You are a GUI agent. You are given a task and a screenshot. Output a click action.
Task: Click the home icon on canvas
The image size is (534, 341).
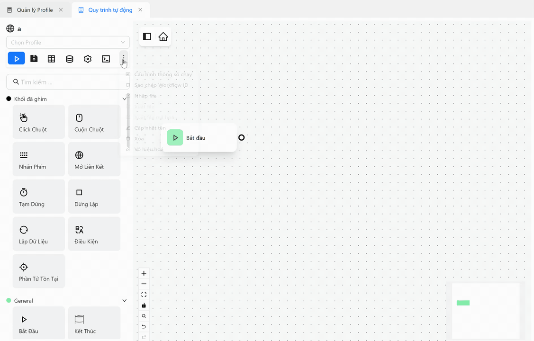tap(163, 37)
